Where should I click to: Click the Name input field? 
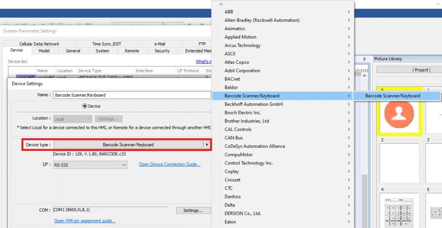tap(132, 95)
